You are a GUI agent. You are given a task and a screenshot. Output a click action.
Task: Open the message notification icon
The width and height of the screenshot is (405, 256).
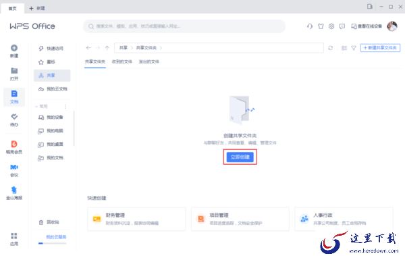click(x=342, y=26)
